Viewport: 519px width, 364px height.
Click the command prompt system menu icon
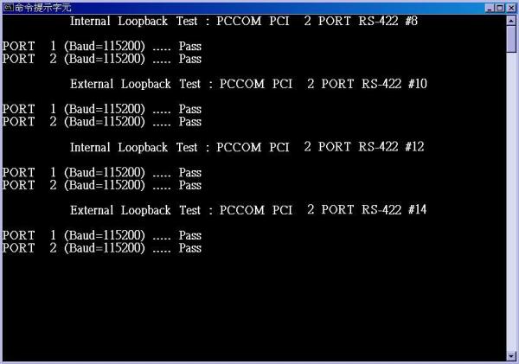[8, 7]
